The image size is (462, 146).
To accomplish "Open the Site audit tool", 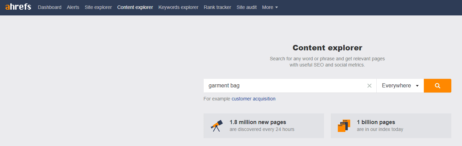I will [247, 7].
